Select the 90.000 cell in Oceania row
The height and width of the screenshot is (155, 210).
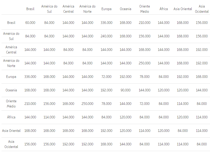pos(126,90)
